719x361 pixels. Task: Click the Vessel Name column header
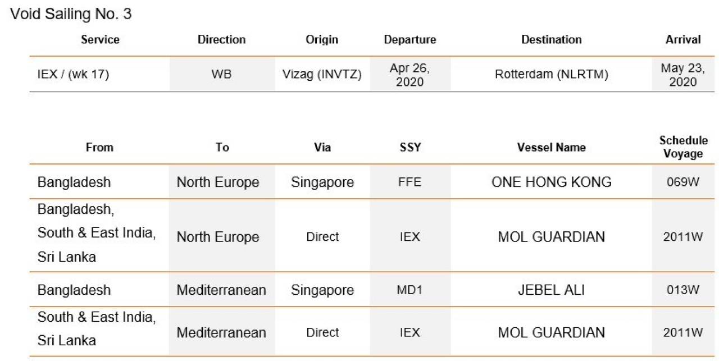pyautogui.click(x=551, y=147)
